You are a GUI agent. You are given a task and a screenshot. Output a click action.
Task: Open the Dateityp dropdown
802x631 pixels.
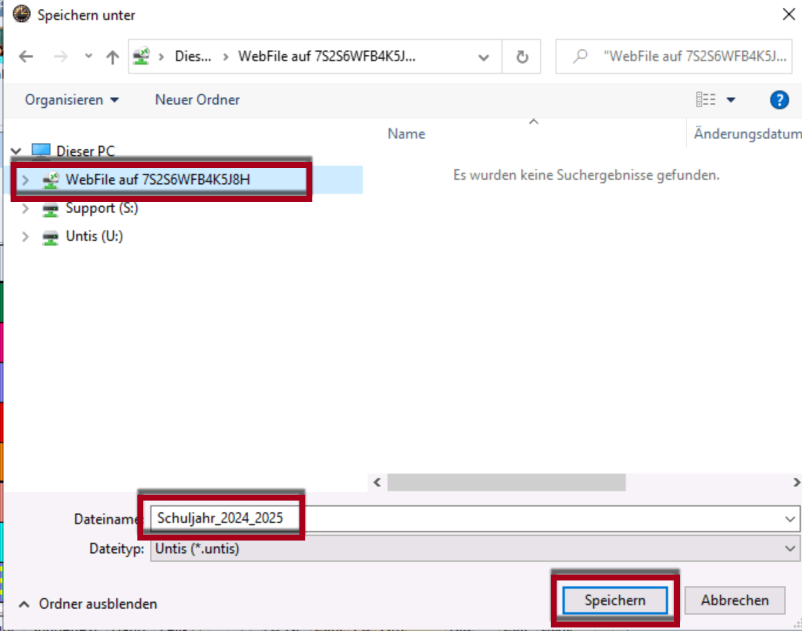pyautogui.click(x=790, y=549)
